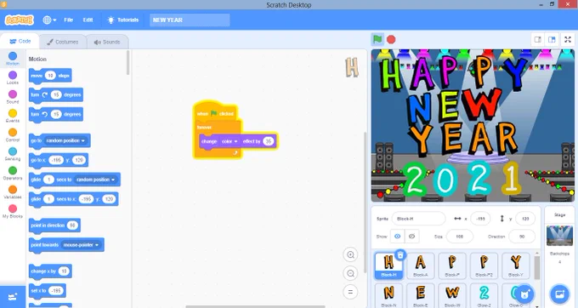
Task: Select the Looks block category
Action: coord(13,77)
